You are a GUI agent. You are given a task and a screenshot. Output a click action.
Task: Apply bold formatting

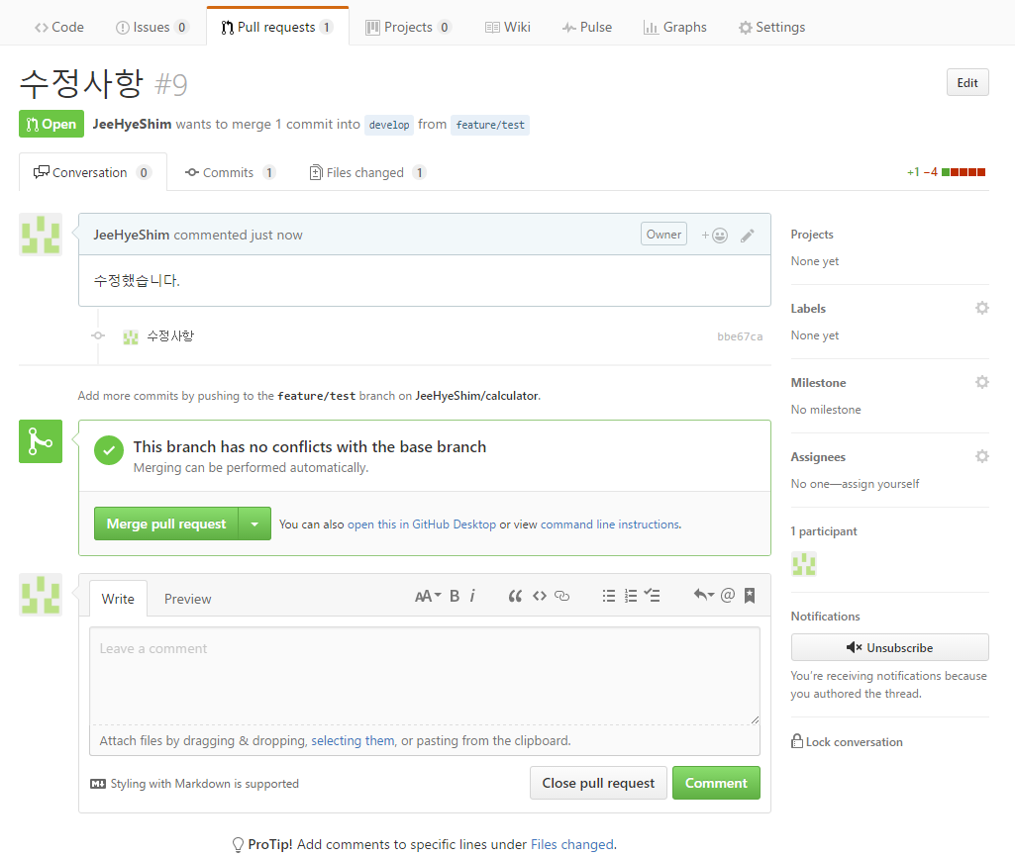pos(455,596)
